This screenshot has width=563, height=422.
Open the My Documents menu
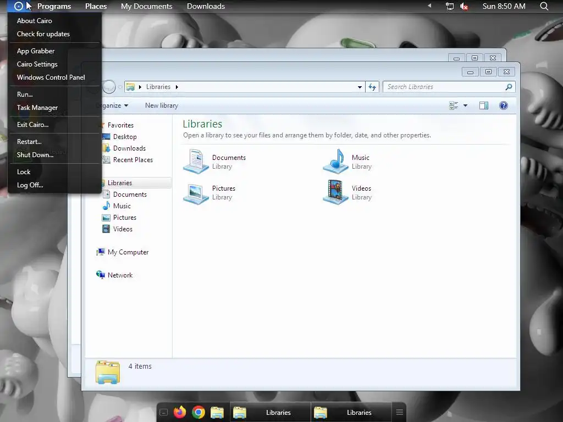tap(146, 6)
